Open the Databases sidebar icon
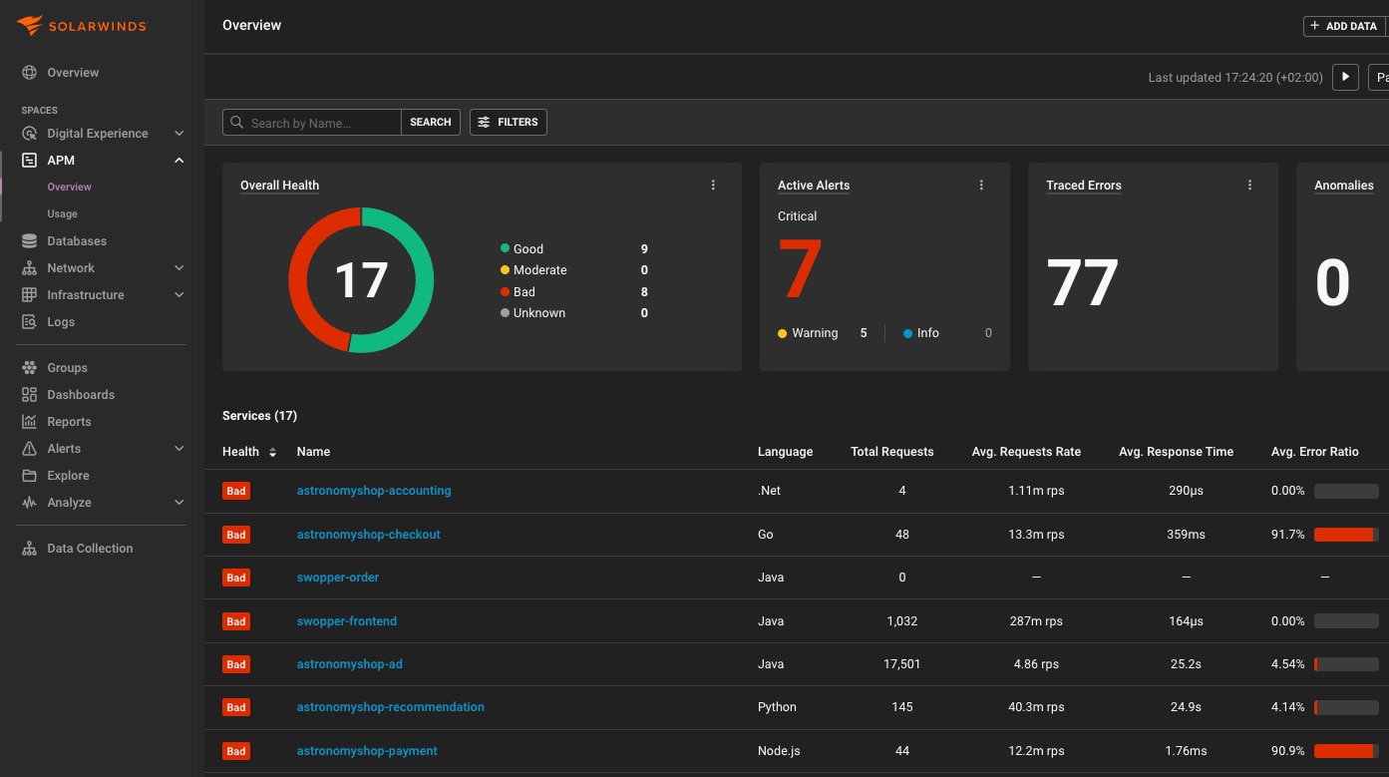The height and width of the screenshot is (777, 1389). [x=29, y=241]
